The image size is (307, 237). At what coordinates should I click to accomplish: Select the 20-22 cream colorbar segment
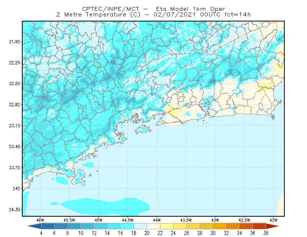(x=153, y=226)
